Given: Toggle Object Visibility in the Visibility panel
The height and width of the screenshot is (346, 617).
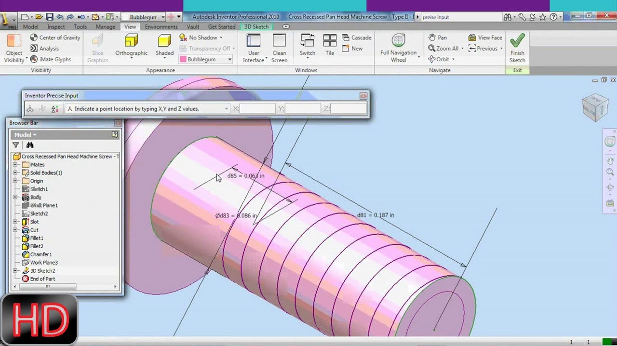Looking at the screenshot, I should [x=14, y=46].
